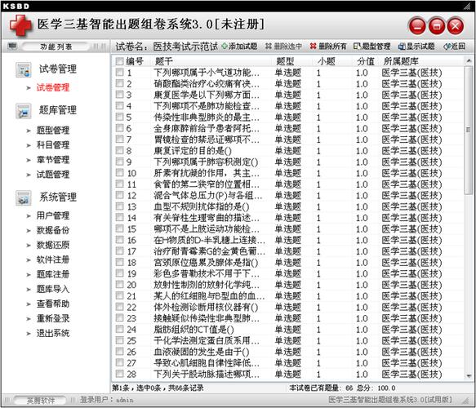Image resolution: width=476 pixels, height=408 pixels.
Task: Select row 6 全身麻醉前给予患者阿托…
Action: click(x=288, y=128)
